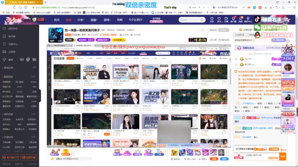This screenshot has height=167, width=298.
Task: Click the screenshot scissors icon
Action: pyautogui.click(x=271, y=7)
